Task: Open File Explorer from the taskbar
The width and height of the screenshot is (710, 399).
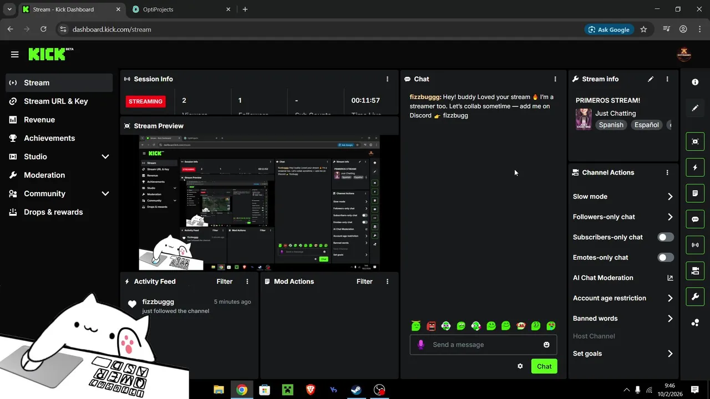Action: 219,390
